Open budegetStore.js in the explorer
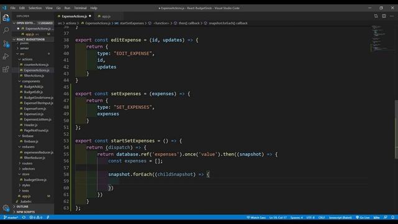This screenshot has height=224, width=398. point(35,180)
